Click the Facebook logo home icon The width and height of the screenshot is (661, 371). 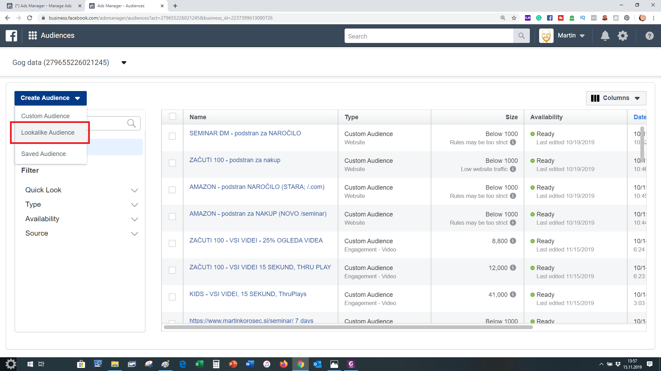tap(11, 36)
